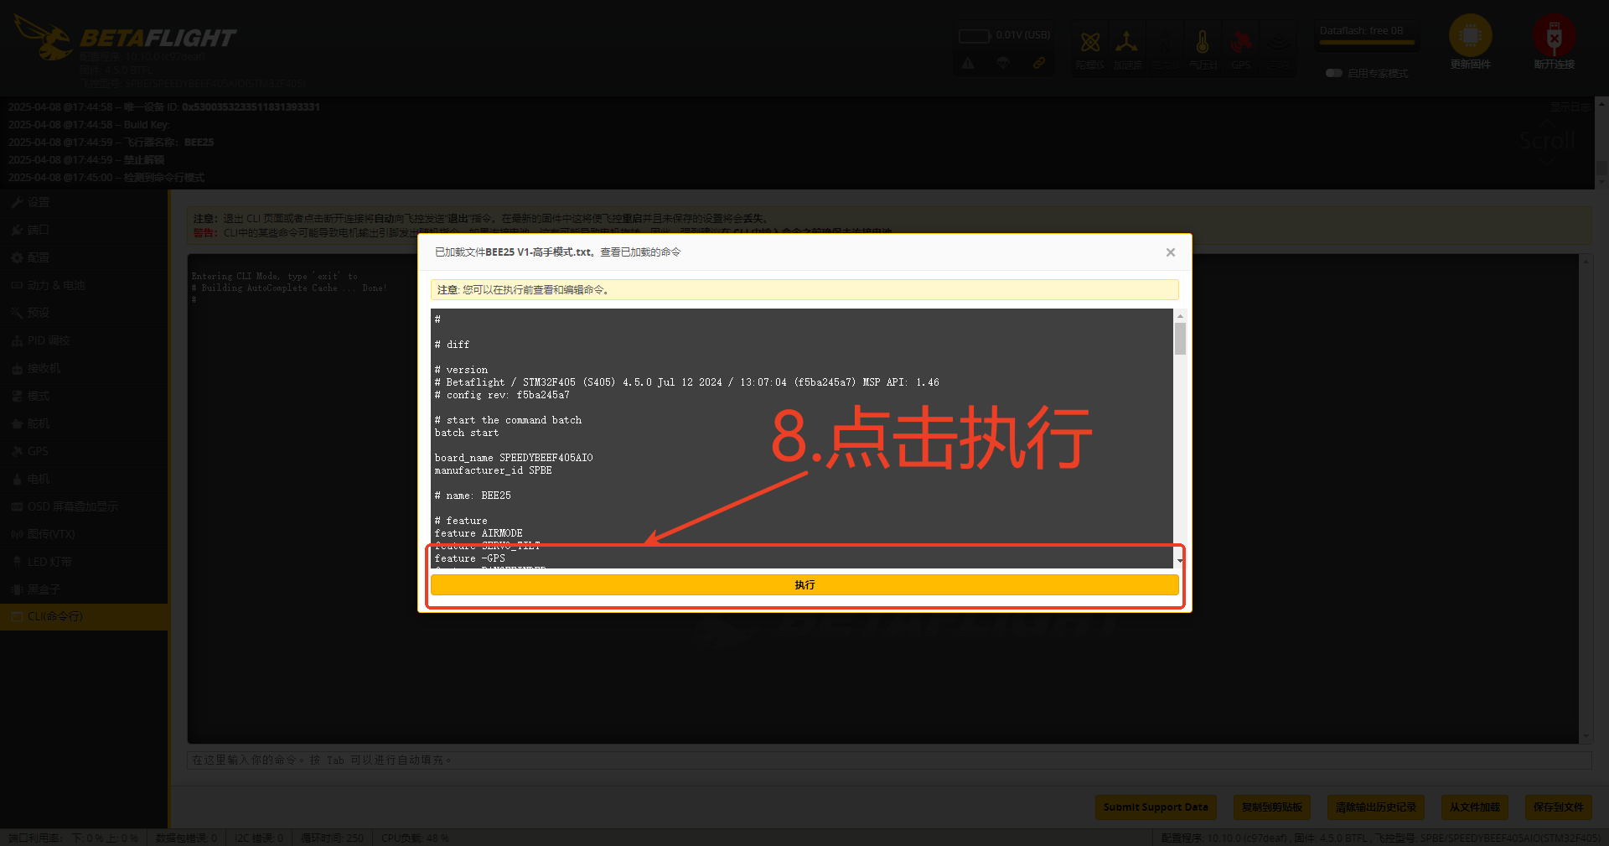
Task: Click the magnetometer compass sensor icon
Action: coord(1165,48)
